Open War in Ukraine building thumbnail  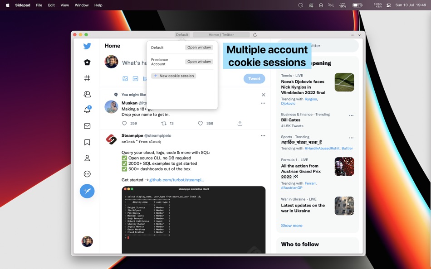click(344, 206)
